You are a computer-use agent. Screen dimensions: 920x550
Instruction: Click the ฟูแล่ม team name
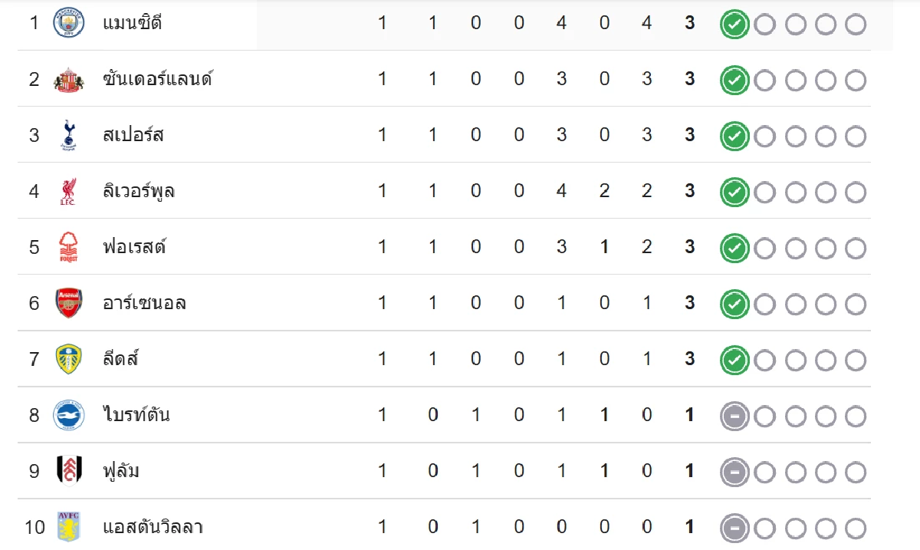(121, 471)
